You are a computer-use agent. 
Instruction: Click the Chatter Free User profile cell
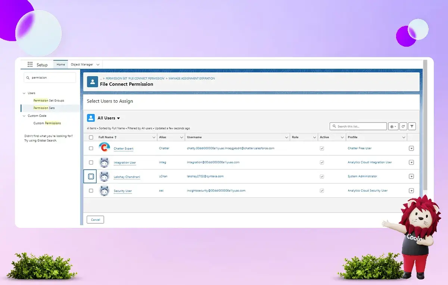click(x=360, y=148)
